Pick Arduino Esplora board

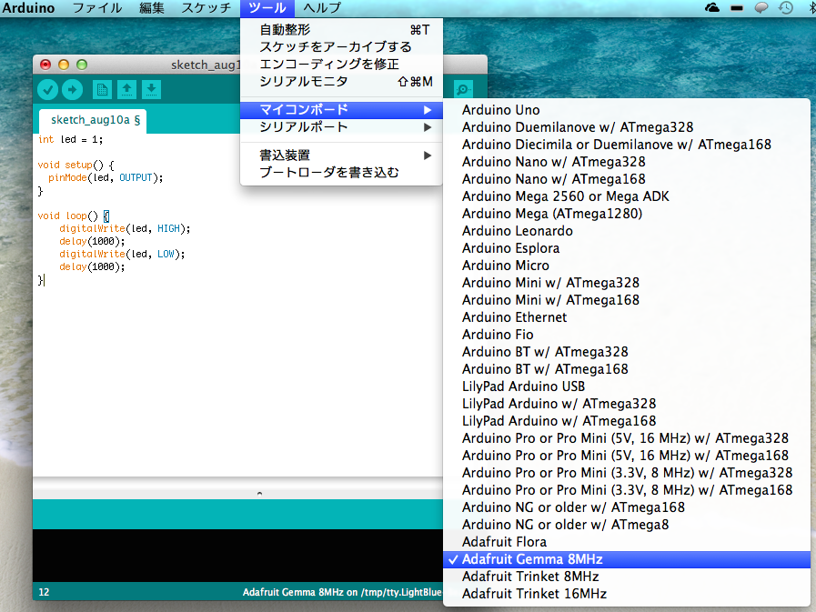click(x=627, y=247)
